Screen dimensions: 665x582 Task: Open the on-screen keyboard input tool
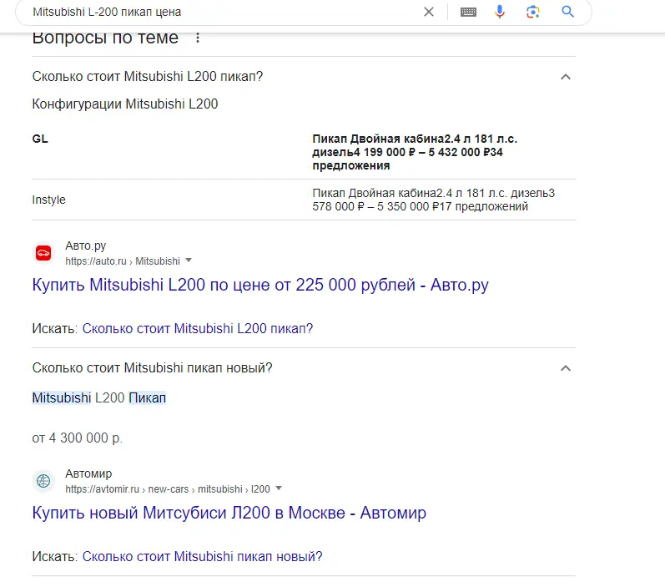(468, 12)
